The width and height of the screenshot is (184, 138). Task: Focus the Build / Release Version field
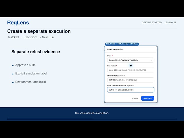pyautogui.click(x=131, y=90)
